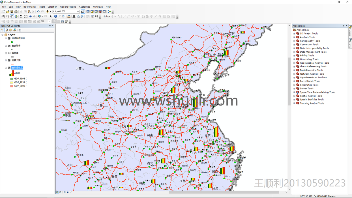The height and width of the screenshot is (198, 352).
Task: Select the Measure tool
Action: coord(68,16)
